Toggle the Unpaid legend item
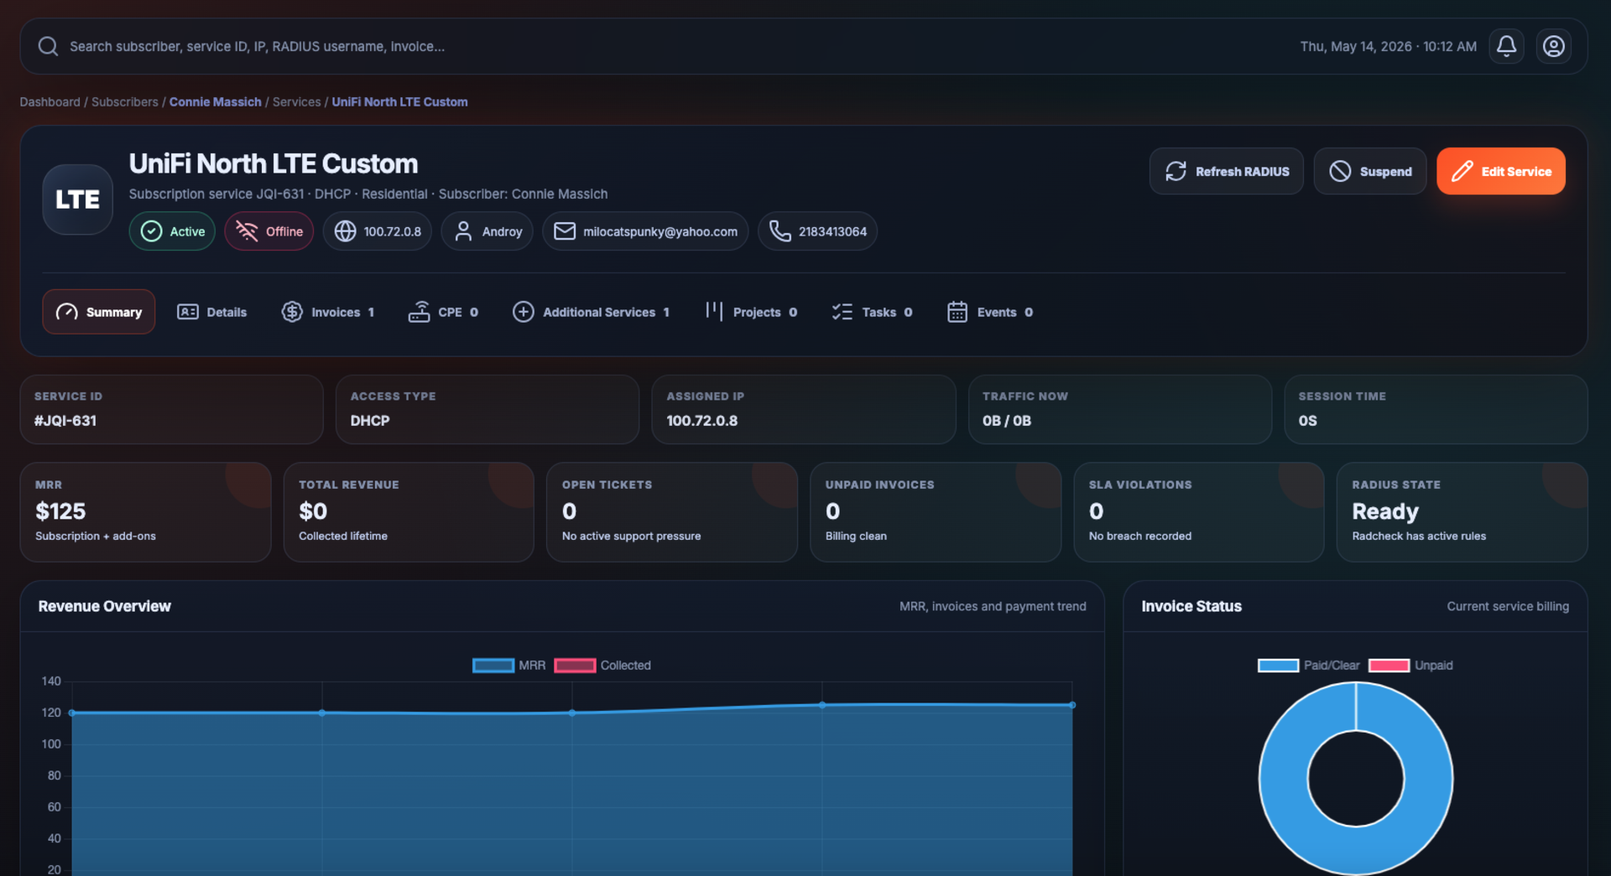Viewport: 1611px width, 876px height. click(1410, 666)
